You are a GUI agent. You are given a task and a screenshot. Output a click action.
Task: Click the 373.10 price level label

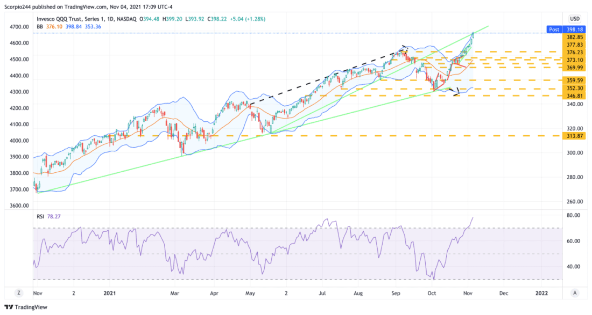coord(575,60)
